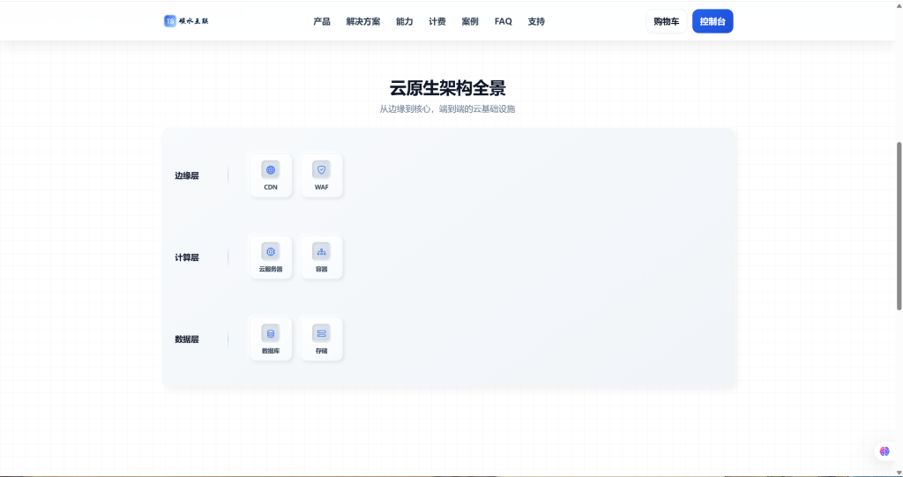Click the 边缘层 layer label

187,175
